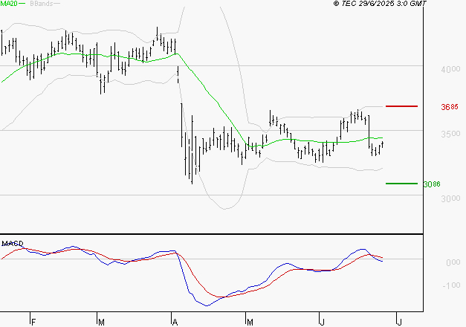Click the lower Bollinger band's lowest dip
The image size is (466, 327).
[x=226, y=208]
